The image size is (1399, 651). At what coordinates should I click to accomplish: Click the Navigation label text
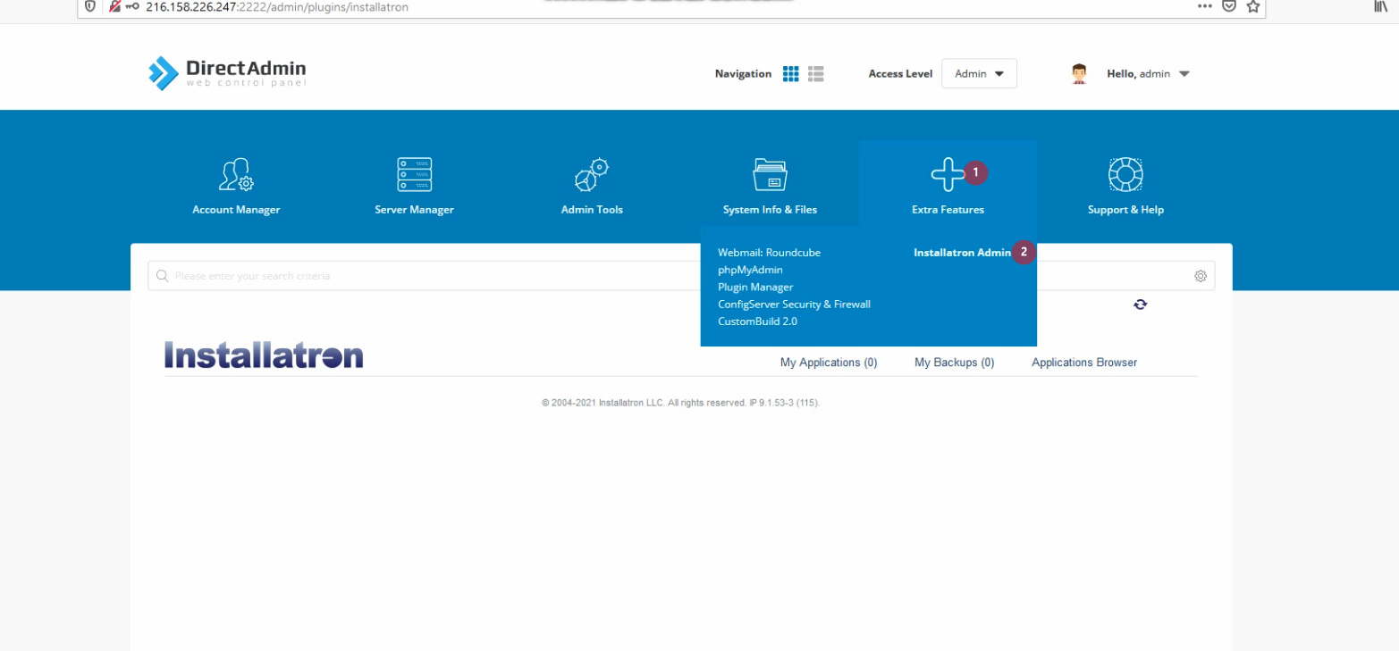[743, 74]
